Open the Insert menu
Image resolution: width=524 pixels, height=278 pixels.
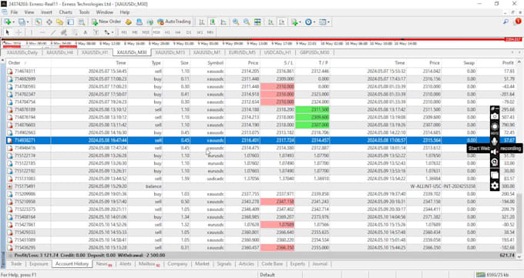pos(46,12)
